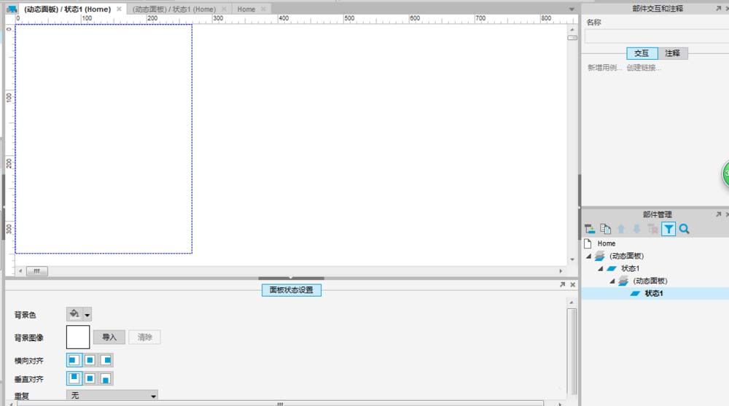Click the move down arrow in 部件管理
The width and height of the screenshot is (729, 406).
click(x=636, y=229)
